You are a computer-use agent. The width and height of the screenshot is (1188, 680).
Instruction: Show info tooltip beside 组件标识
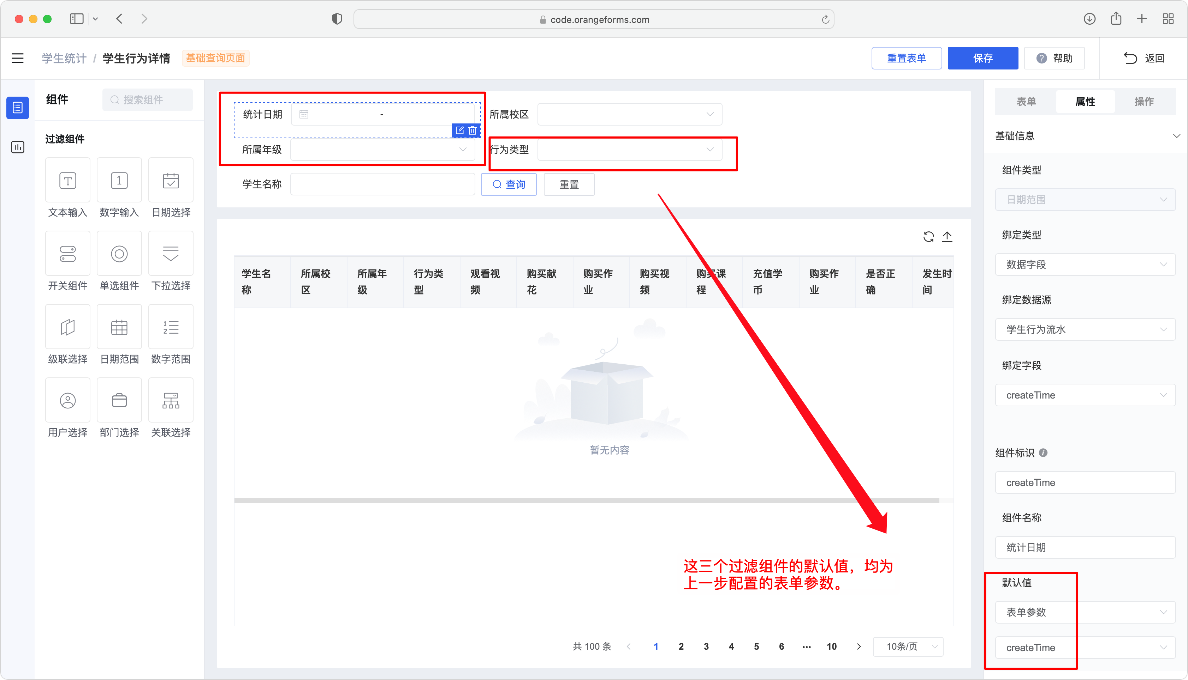(x=1043, y=453)
